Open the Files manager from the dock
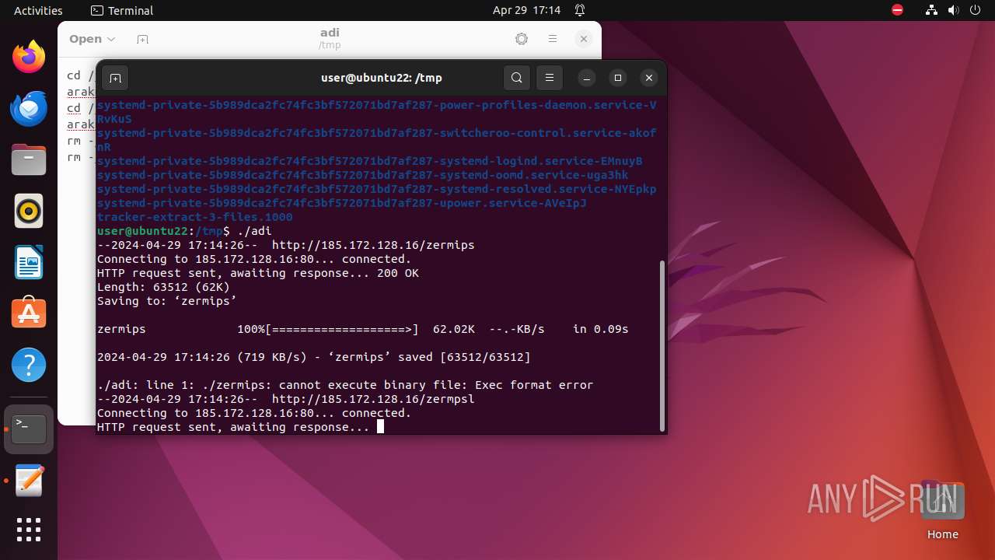 pos(29,159)
